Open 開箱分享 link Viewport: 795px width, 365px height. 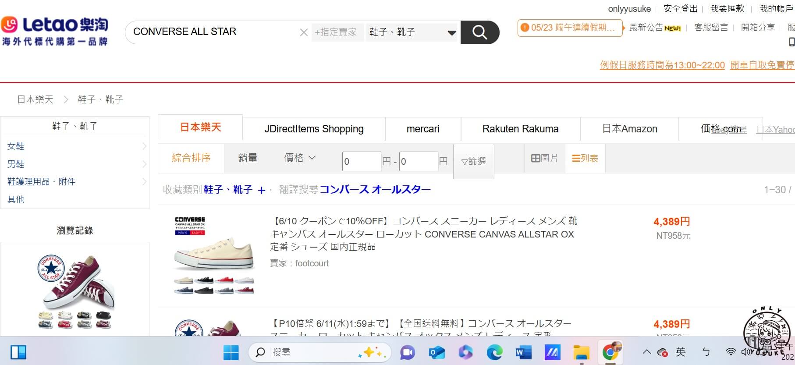pos(758,28)
